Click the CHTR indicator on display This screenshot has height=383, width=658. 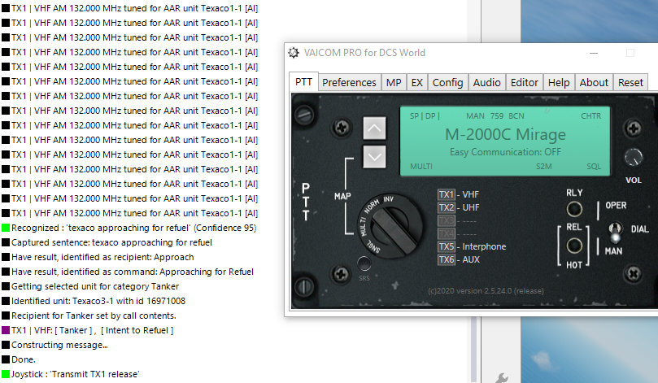click(x=590, y=115)
